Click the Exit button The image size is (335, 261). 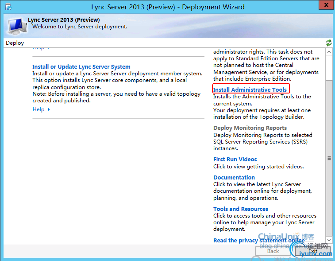(x=313, y=251)
